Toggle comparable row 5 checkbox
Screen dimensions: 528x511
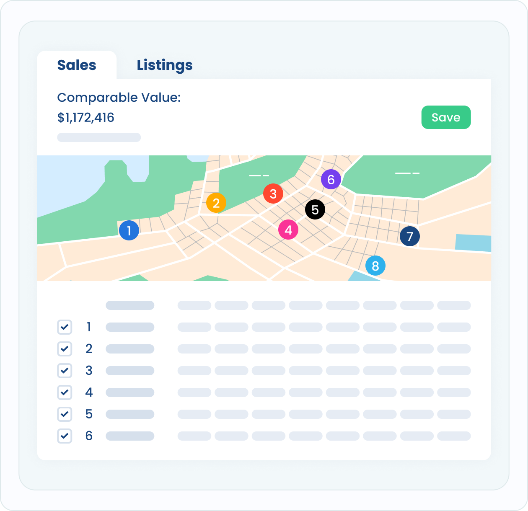coord(65,414)
